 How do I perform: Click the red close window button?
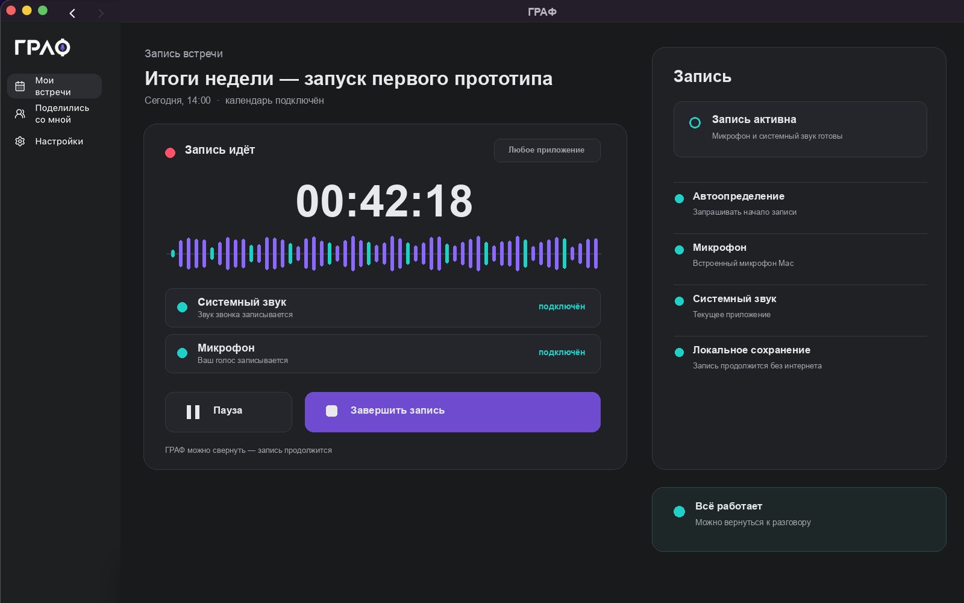click(x=11, y=10)
